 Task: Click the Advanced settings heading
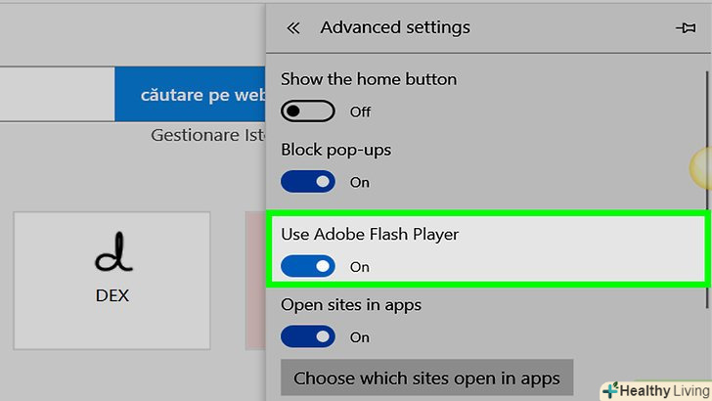point(395,27)
